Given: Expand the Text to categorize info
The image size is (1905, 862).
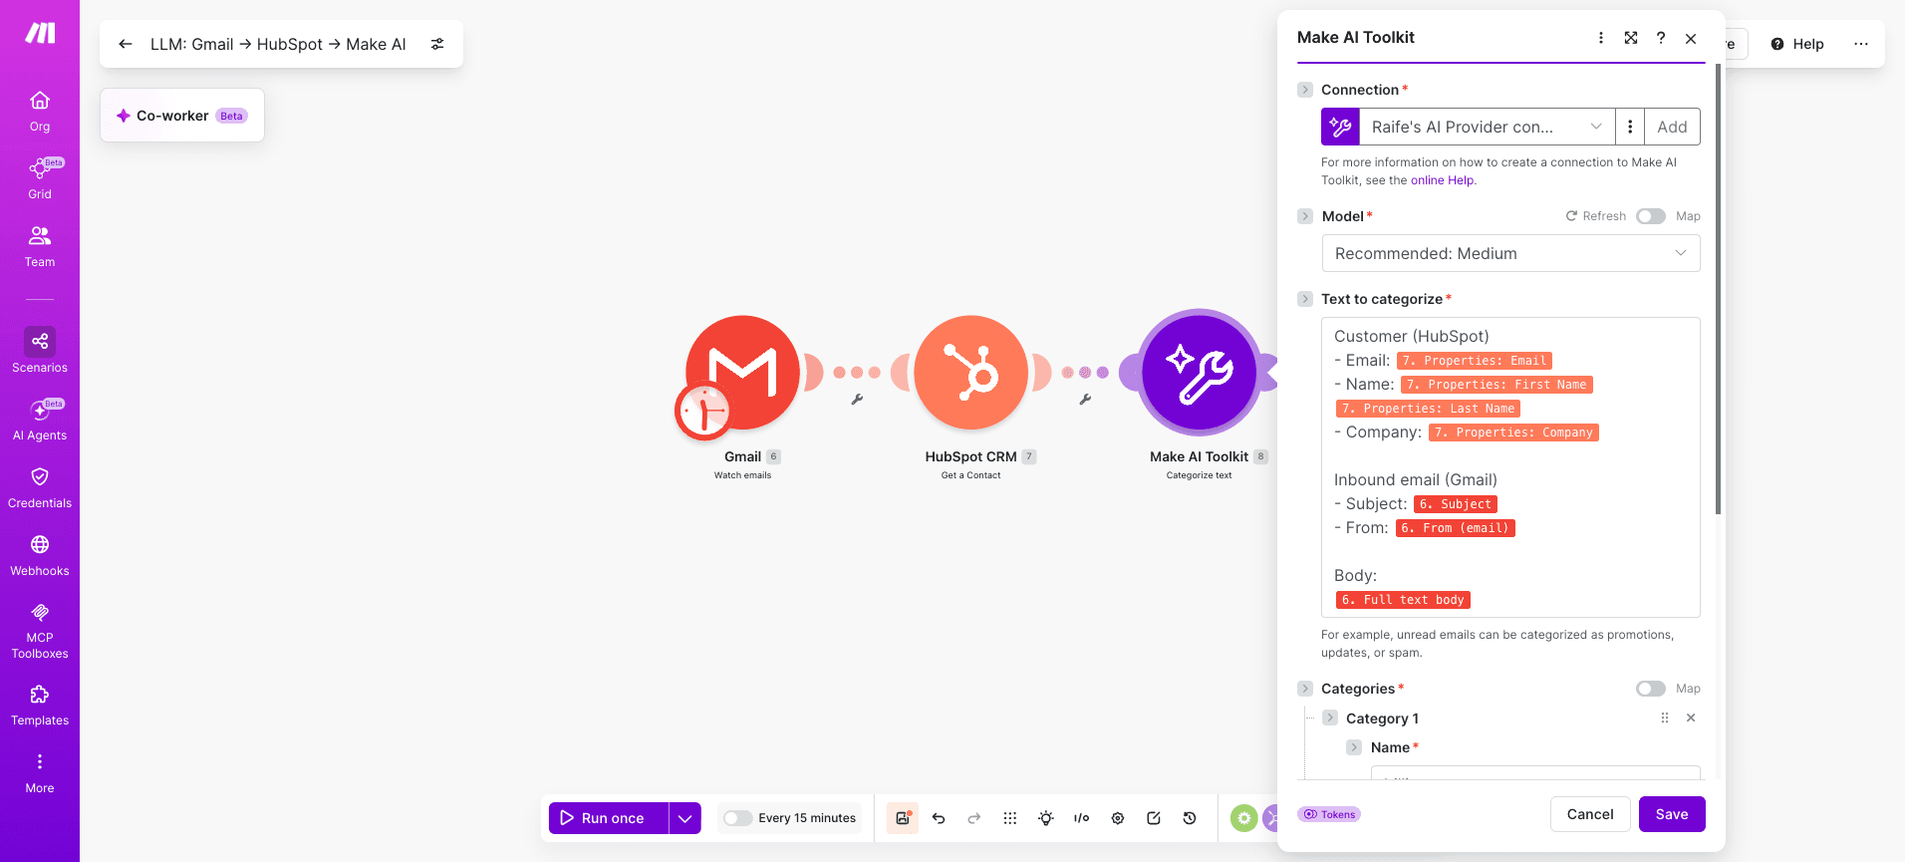Looking at the screenshot, I should click(1305, 299).
